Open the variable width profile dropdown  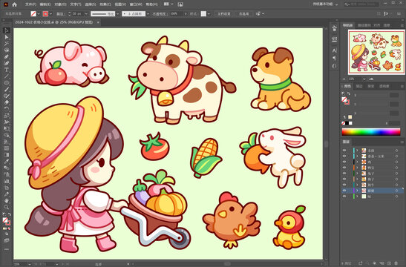click(117, 13)
